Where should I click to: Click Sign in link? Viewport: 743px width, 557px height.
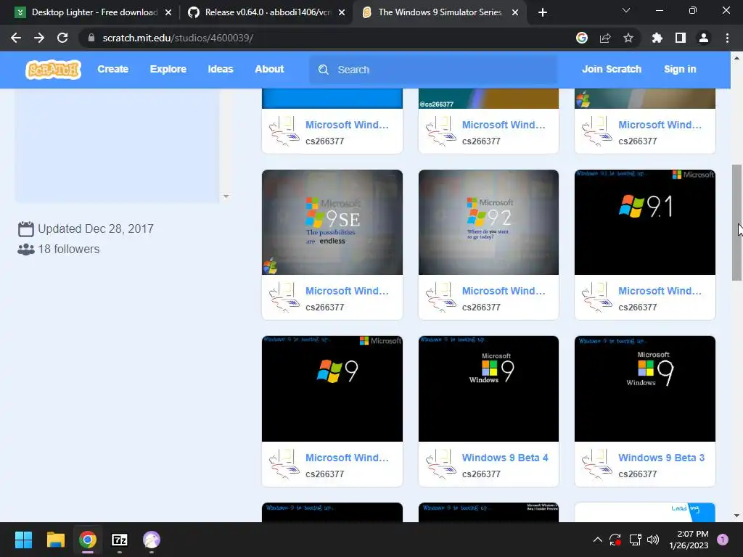click(x=680, y=69)
